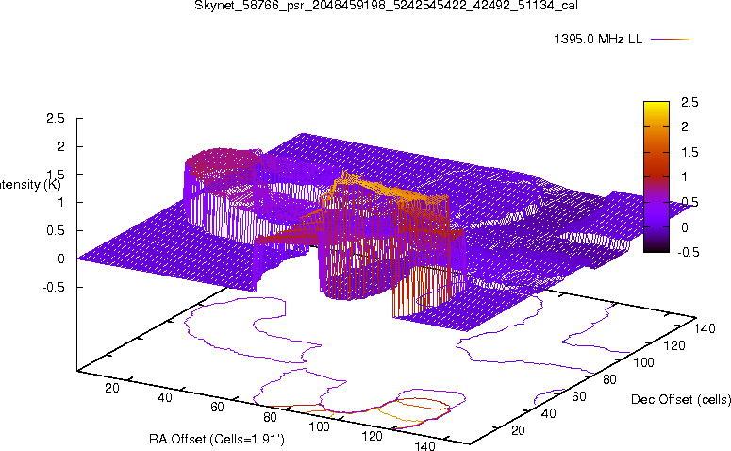Select the legend label 1395.0 MHz LL
This screenshot has width=731, height=451.
coord(598,40)
